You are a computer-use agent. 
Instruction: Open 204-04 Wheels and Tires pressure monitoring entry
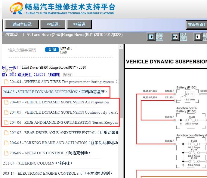(63, 82)
